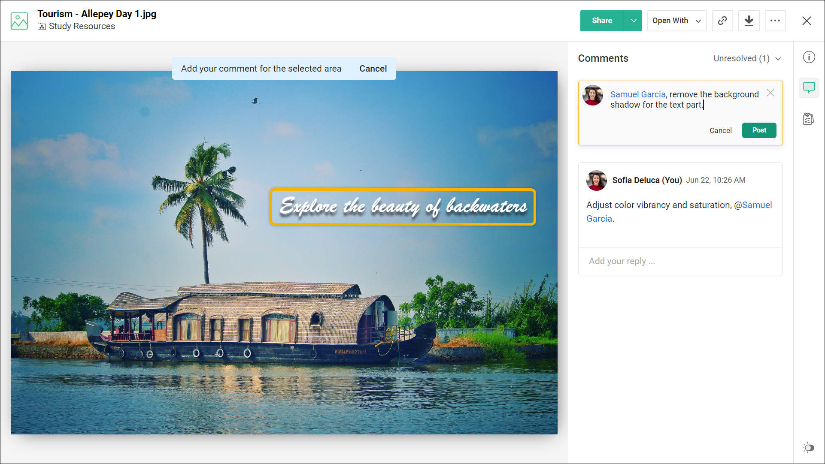Select the comments panel icon
Screen dimensions: 825x464
(809, 88)
